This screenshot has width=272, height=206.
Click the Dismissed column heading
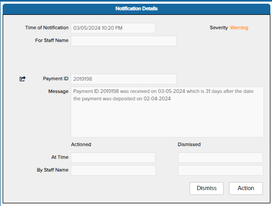[x=189, y=144]
